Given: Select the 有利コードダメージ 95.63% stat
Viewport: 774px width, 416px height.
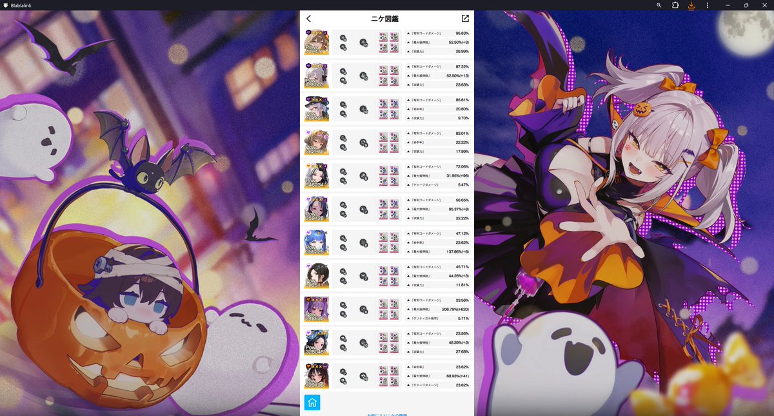Looking at the screenshot, I should tap(438, 33).
